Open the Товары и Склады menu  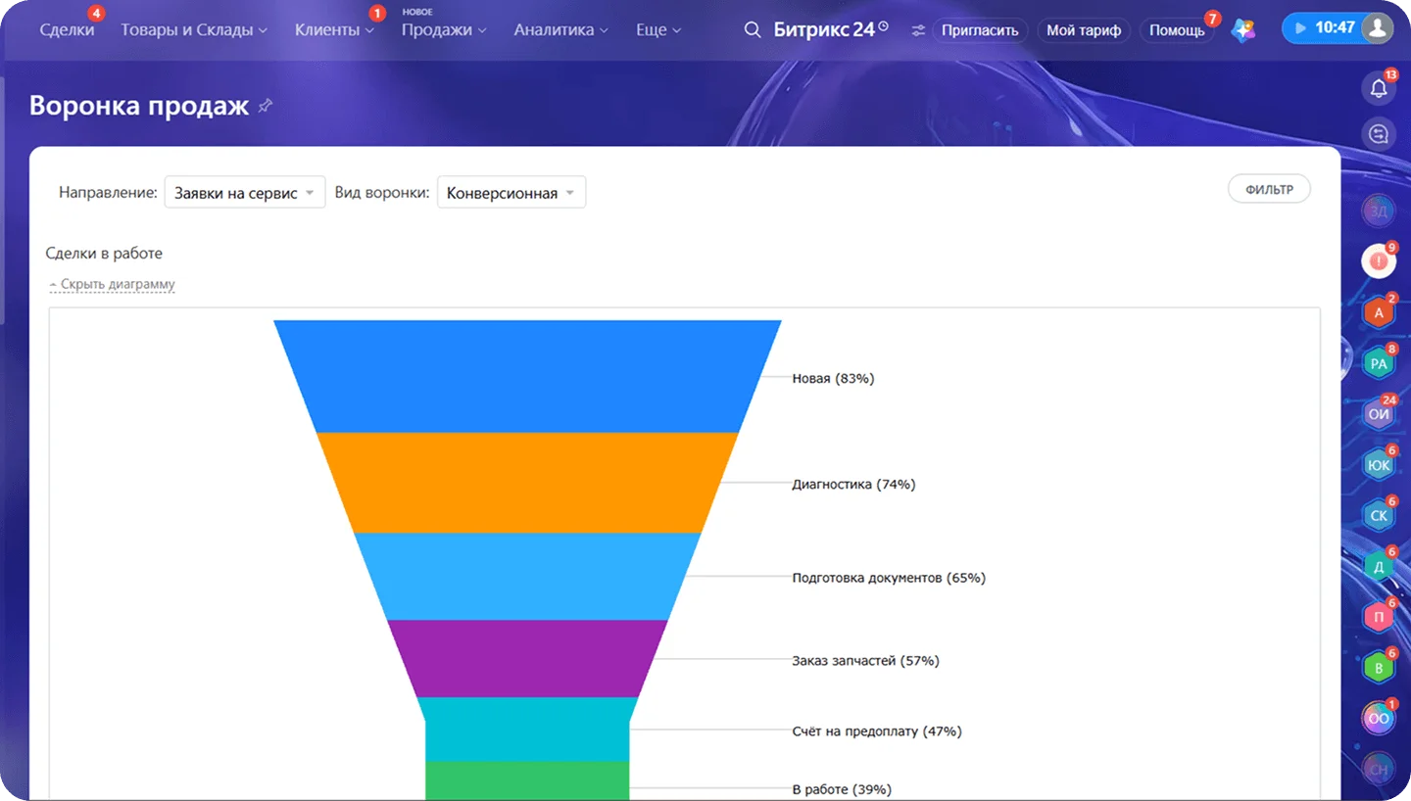pos(194,30)
